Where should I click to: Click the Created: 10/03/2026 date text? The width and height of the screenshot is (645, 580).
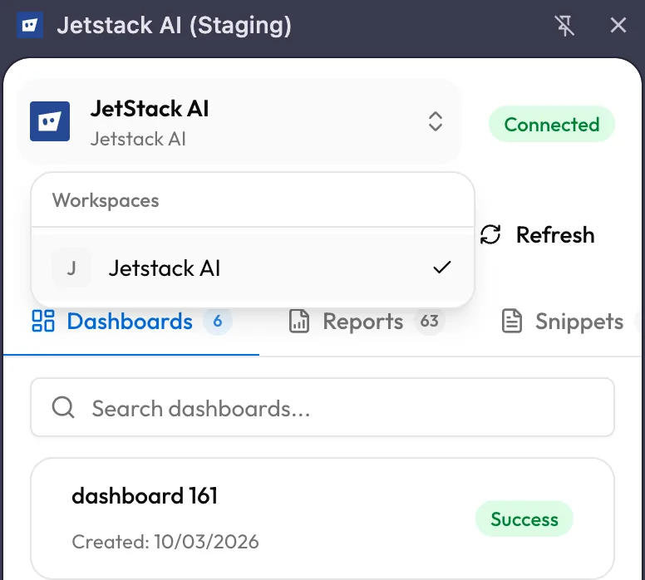coord(165,542)
